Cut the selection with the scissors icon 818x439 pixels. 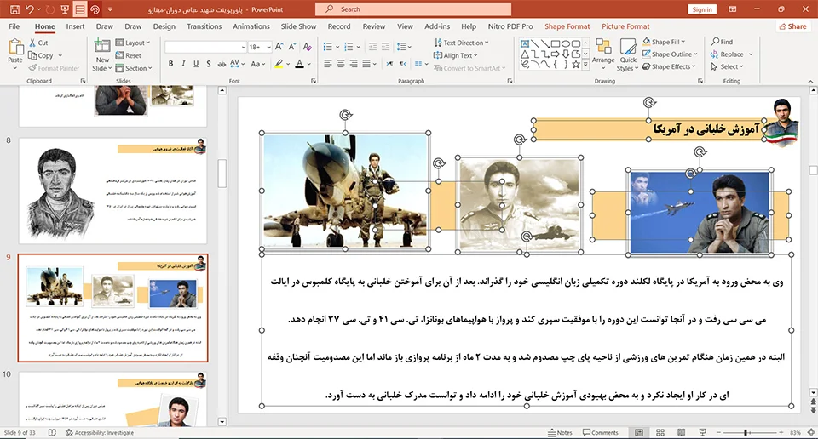(32, 43)
